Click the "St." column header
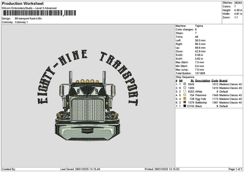This screenshot has width=244, height=172. [192, 81]
